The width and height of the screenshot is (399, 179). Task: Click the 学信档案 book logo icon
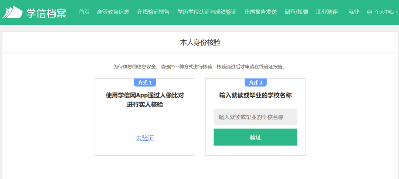pos(12,12)
